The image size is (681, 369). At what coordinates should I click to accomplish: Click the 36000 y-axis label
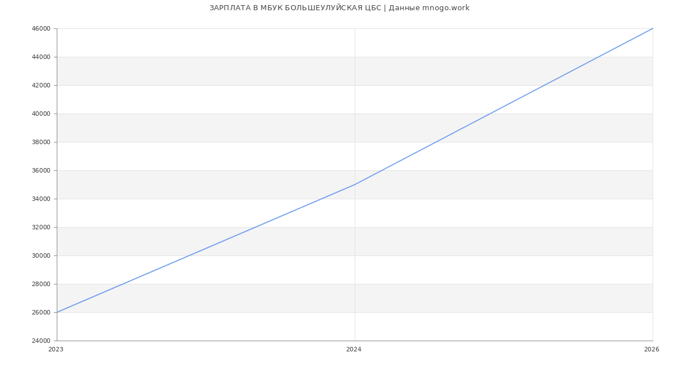pos(41,170)
